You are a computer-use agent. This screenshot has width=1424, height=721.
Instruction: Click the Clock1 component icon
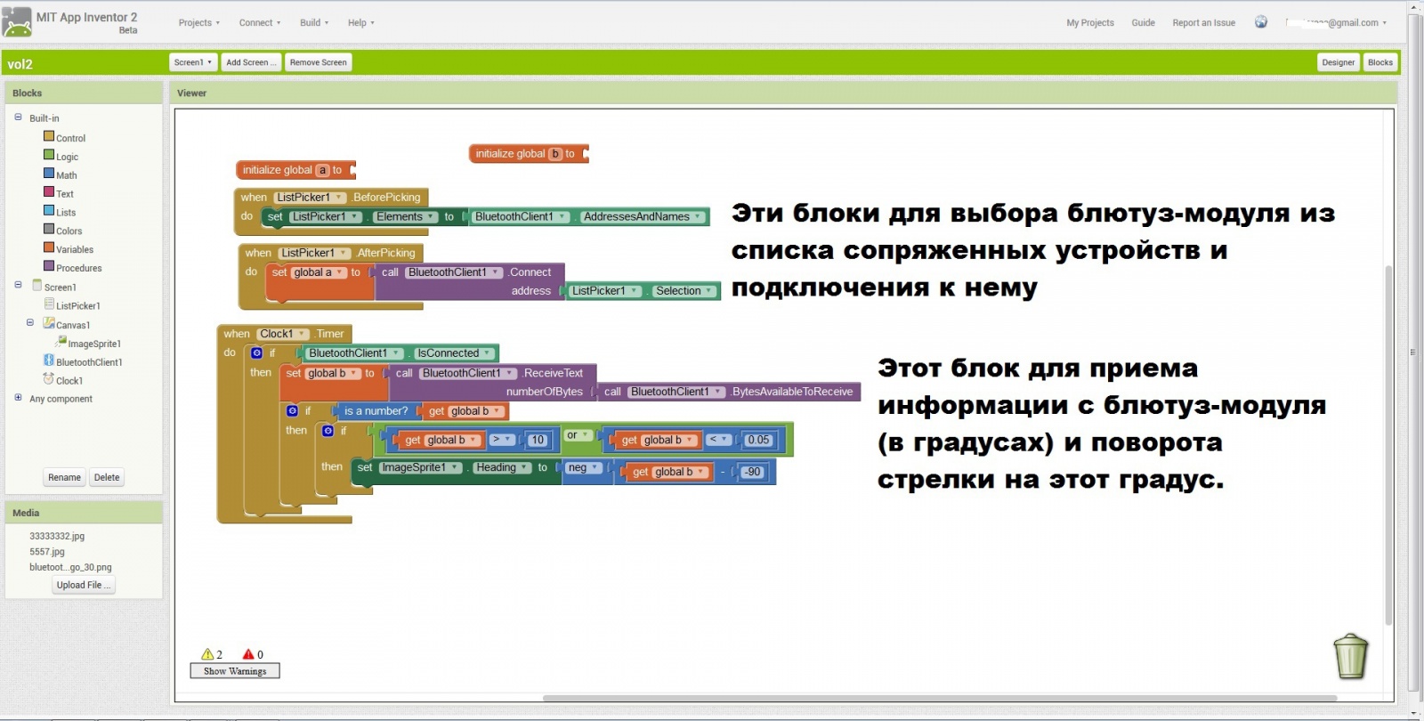[49, 378]
